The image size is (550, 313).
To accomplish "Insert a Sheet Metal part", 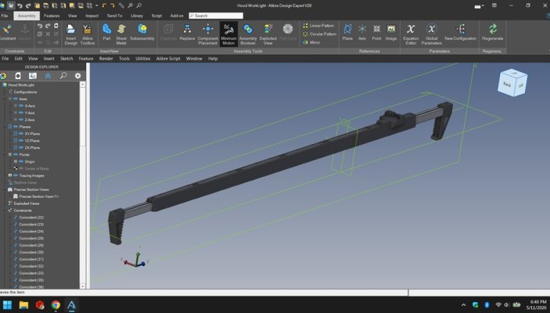I will (121, 34).
